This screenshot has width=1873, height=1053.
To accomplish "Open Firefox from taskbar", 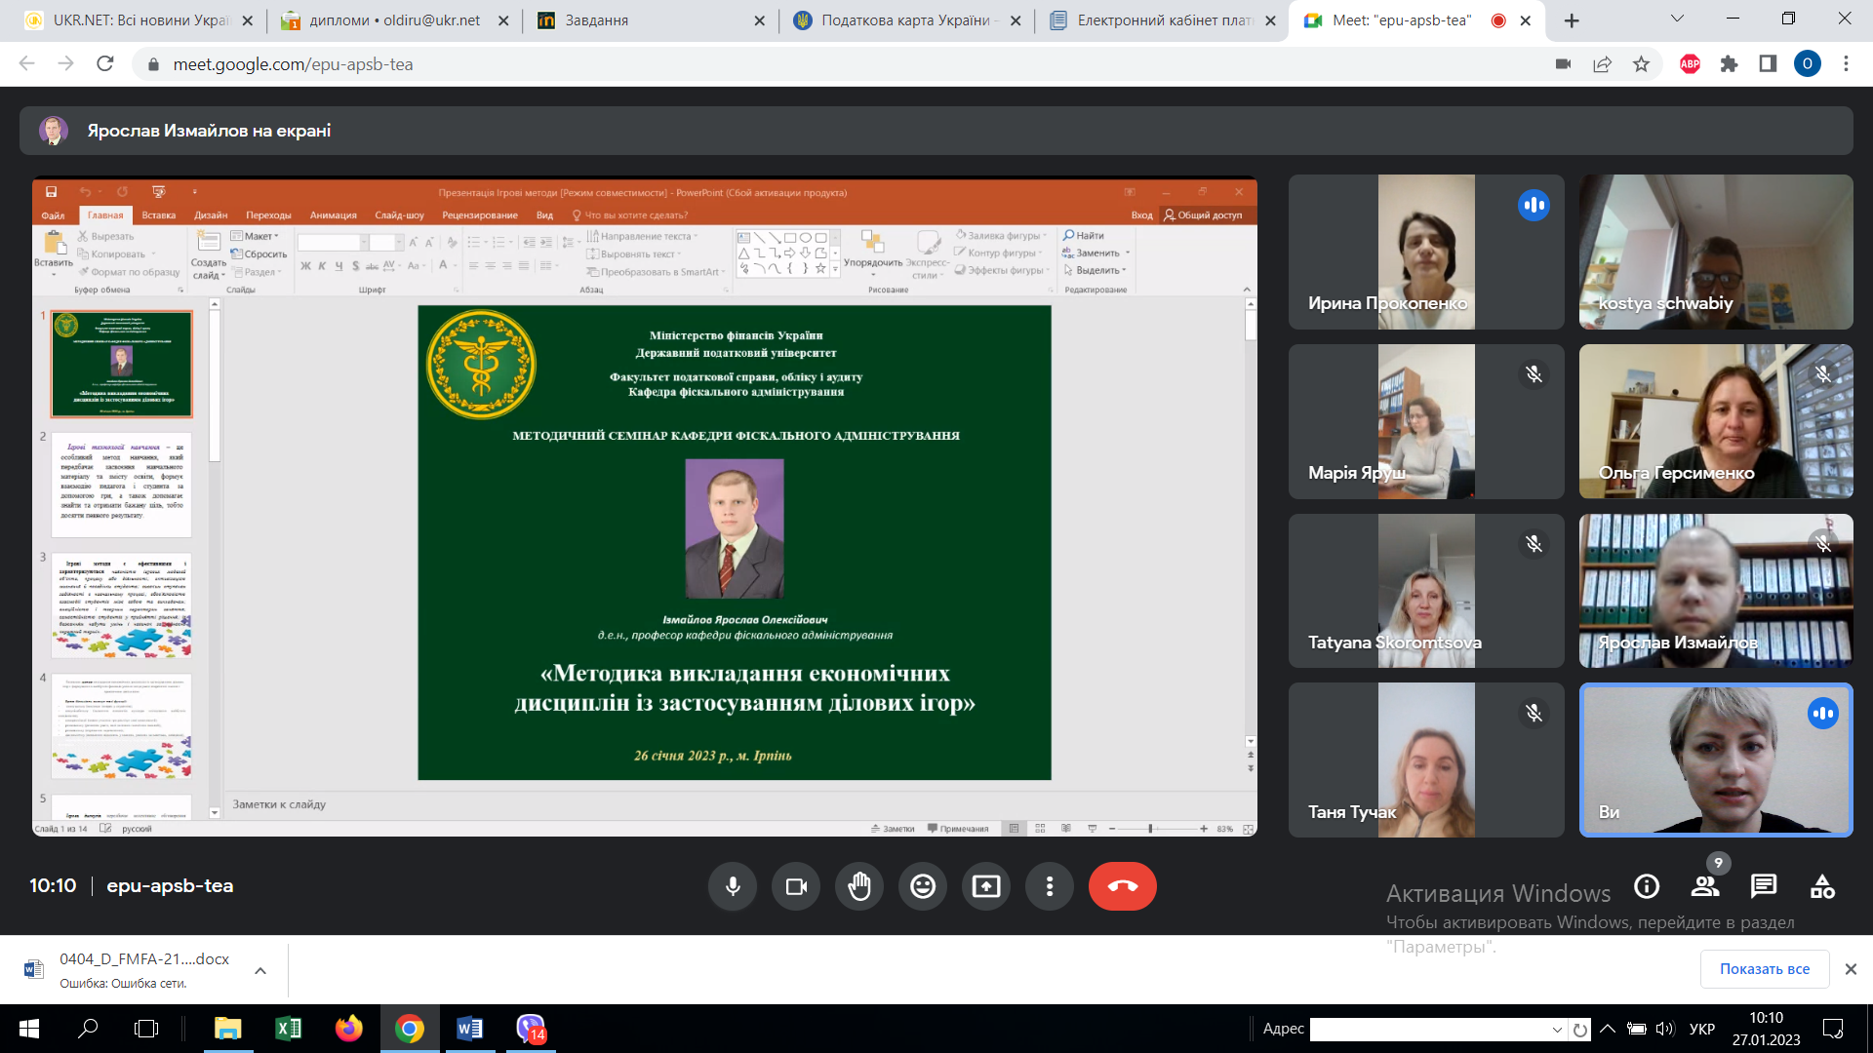I will [x=348, y=1029].
